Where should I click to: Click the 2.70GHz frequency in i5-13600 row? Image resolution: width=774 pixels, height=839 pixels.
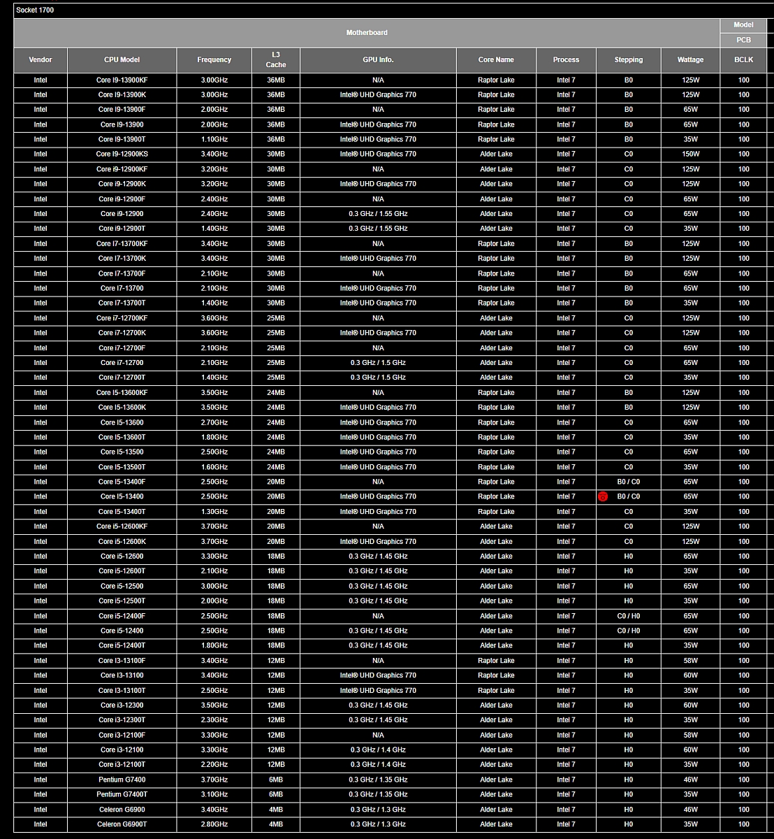(x=214, y=422)
